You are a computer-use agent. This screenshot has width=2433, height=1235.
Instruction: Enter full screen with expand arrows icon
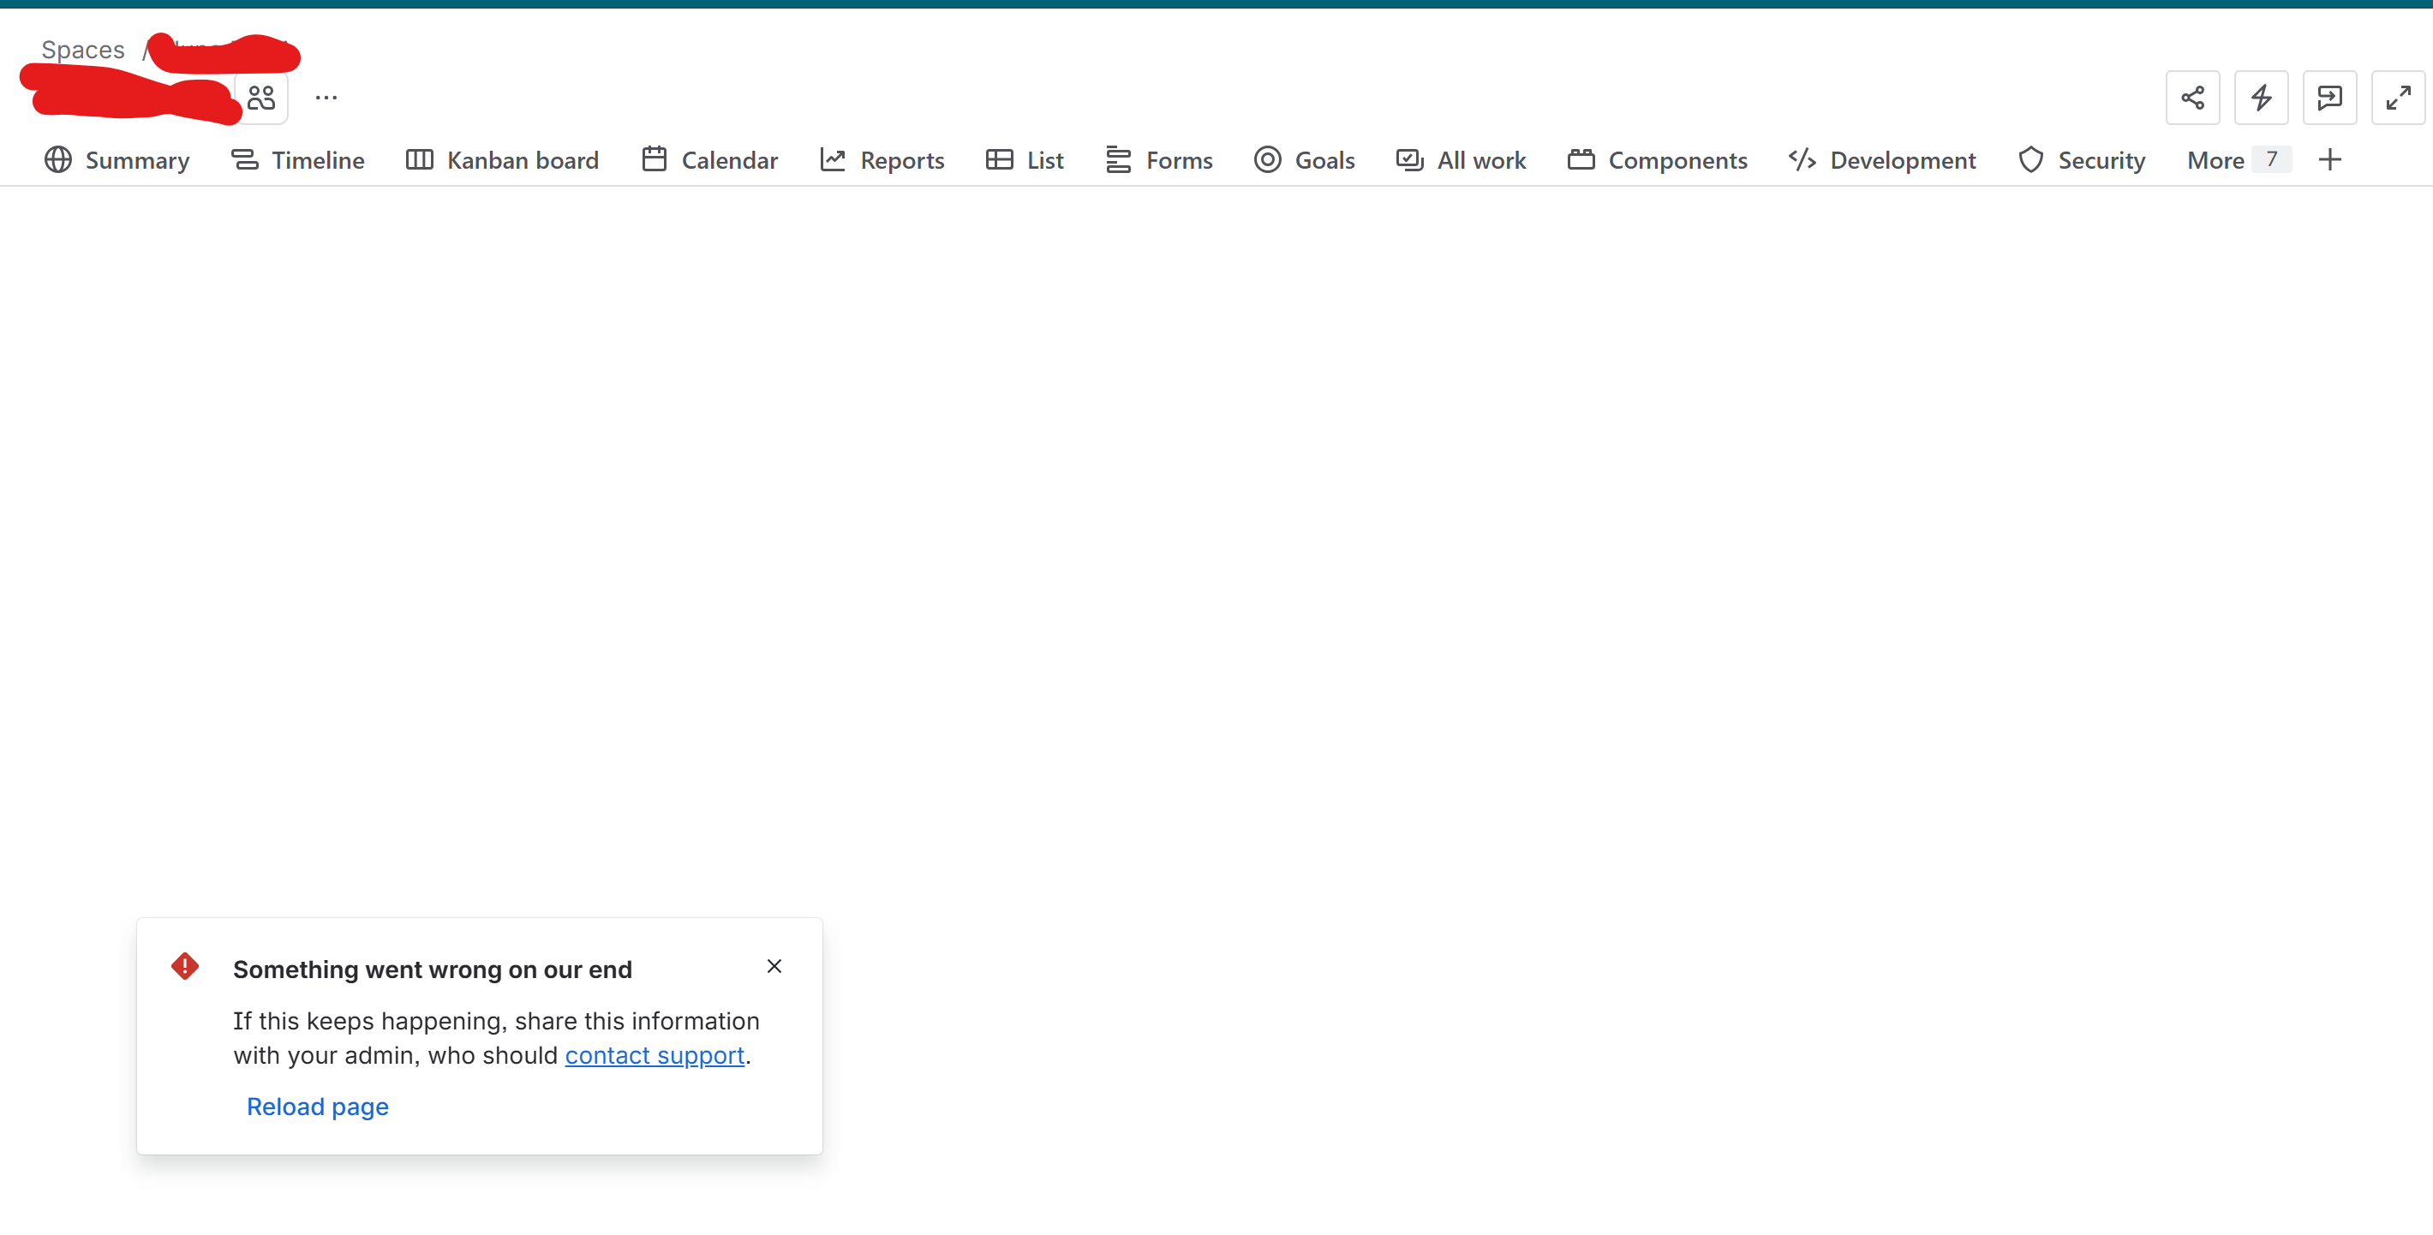pyautogui.click(x=2397, y=98)
